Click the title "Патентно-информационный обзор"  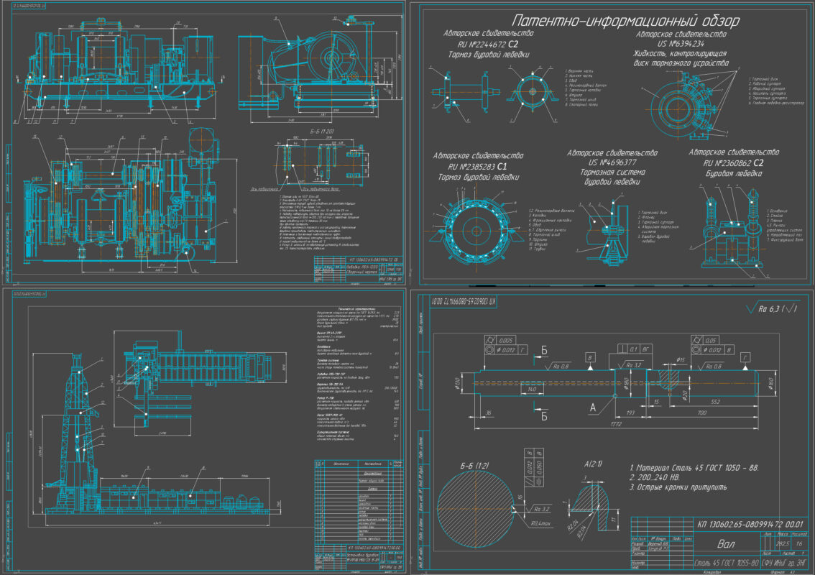625,21
